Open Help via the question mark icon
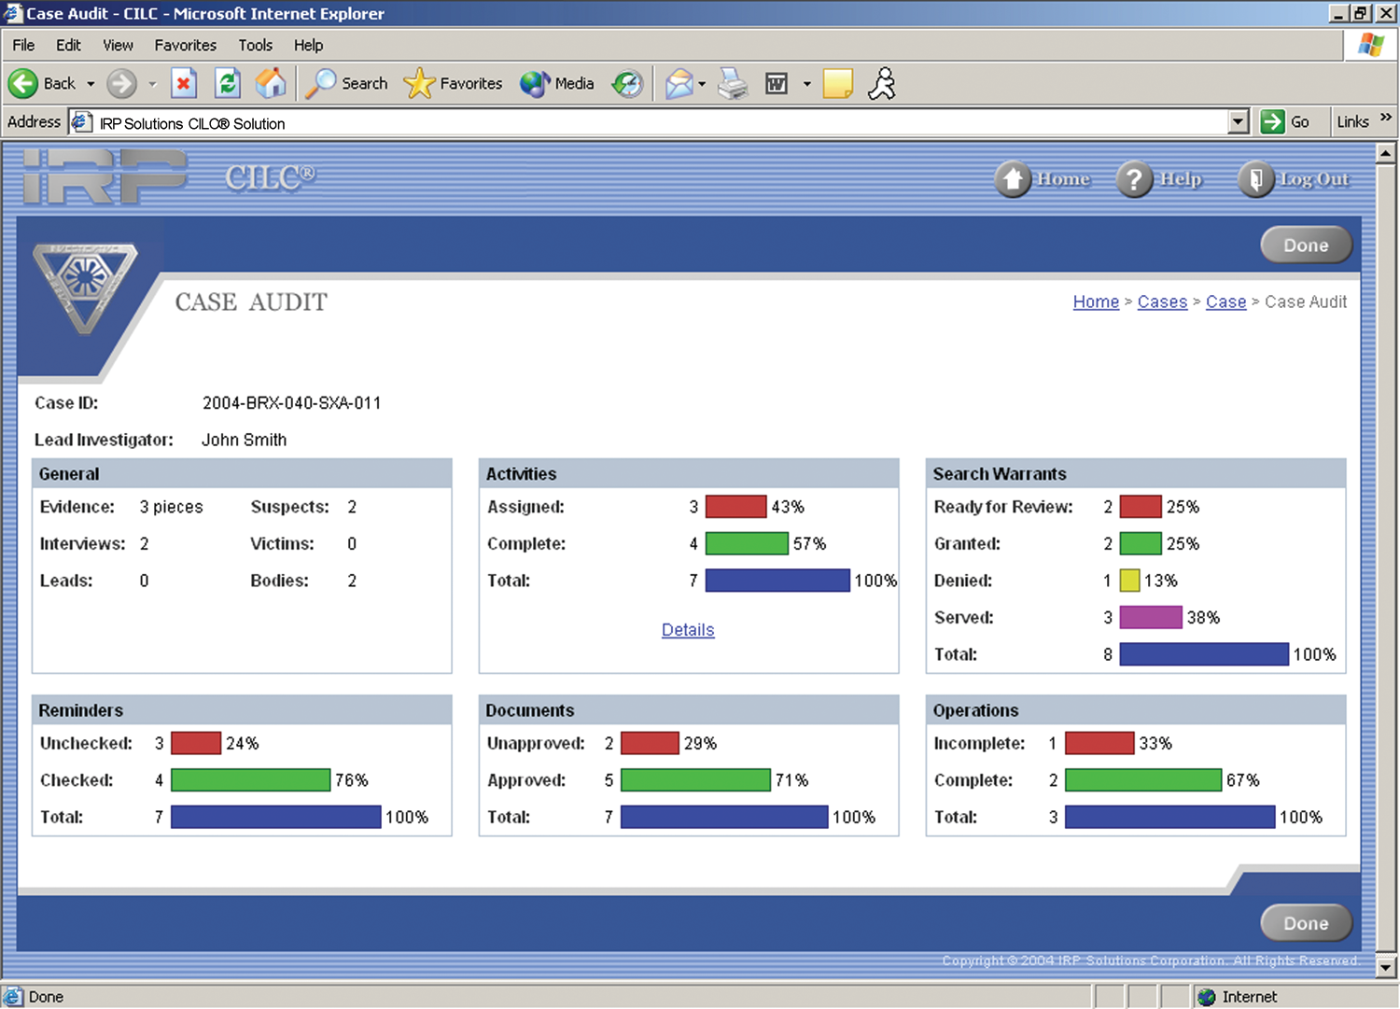The width and height of the screenshot is (1400, 1009). (1134, 179)
